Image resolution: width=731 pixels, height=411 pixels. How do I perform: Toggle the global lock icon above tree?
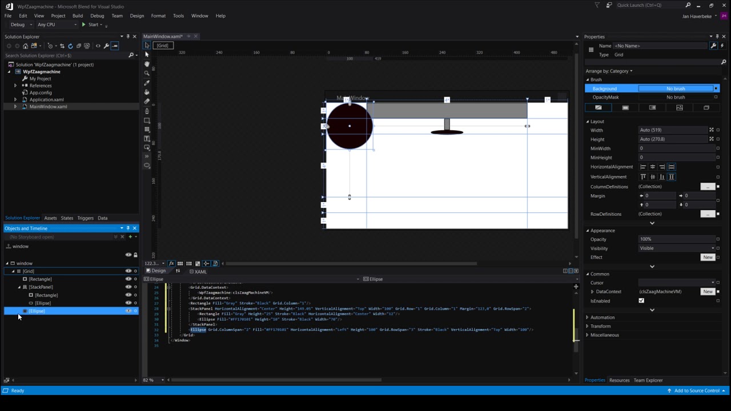tap(135, 255)
